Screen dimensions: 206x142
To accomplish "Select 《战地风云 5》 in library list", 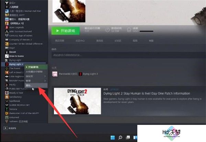I will (16, 23).
